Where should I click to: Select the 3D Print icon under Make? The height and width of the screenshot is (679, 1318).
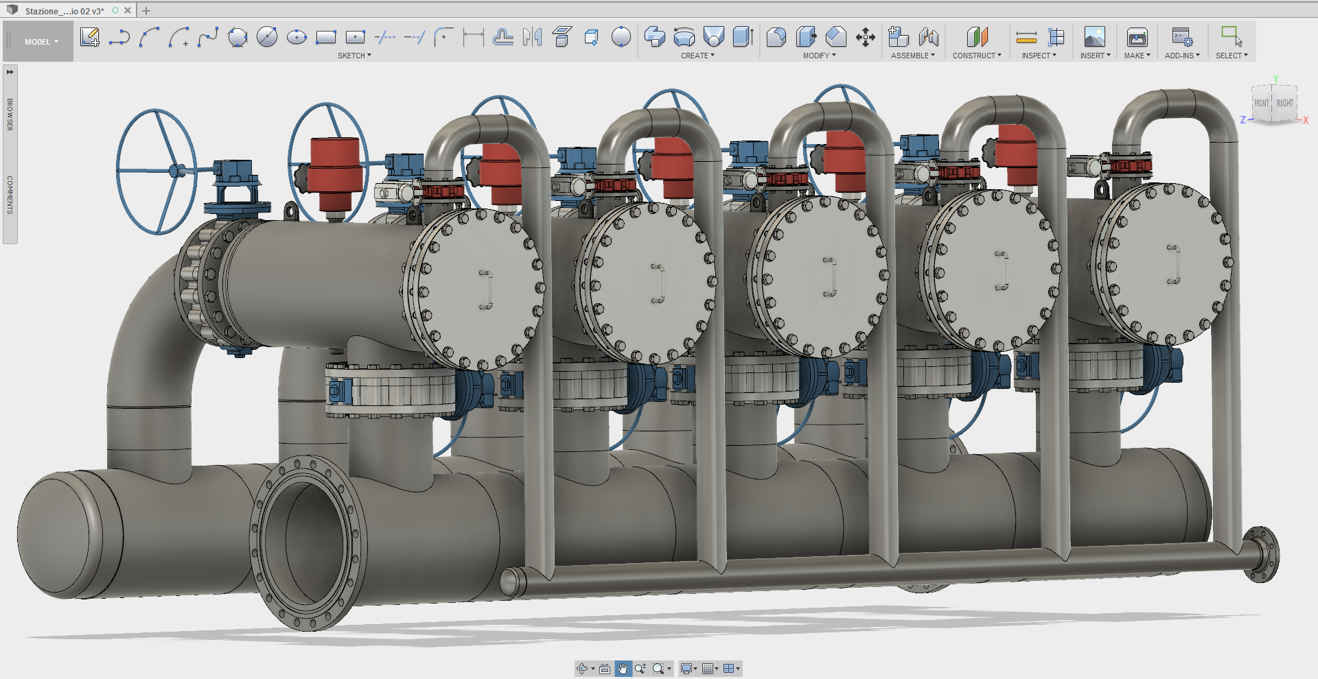tap(1137, 37)
